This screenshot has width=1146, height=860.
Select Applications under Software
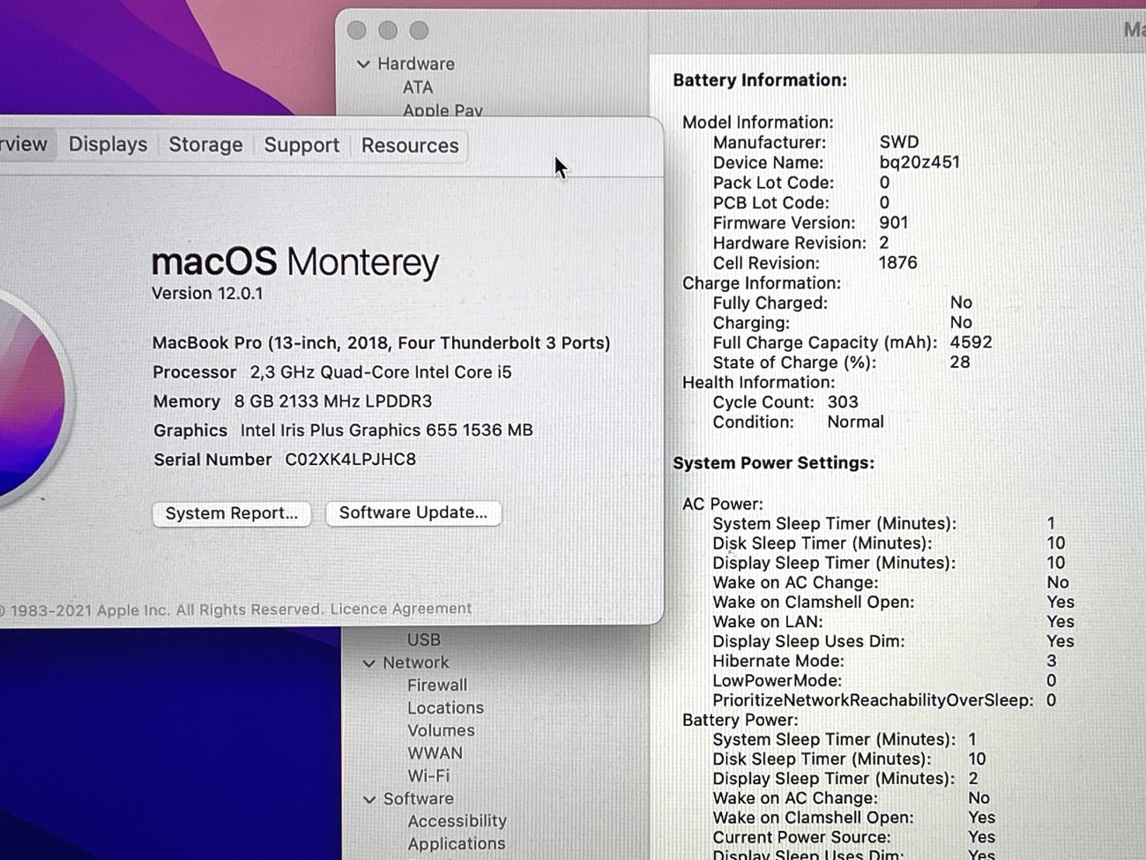click(457, 844)
